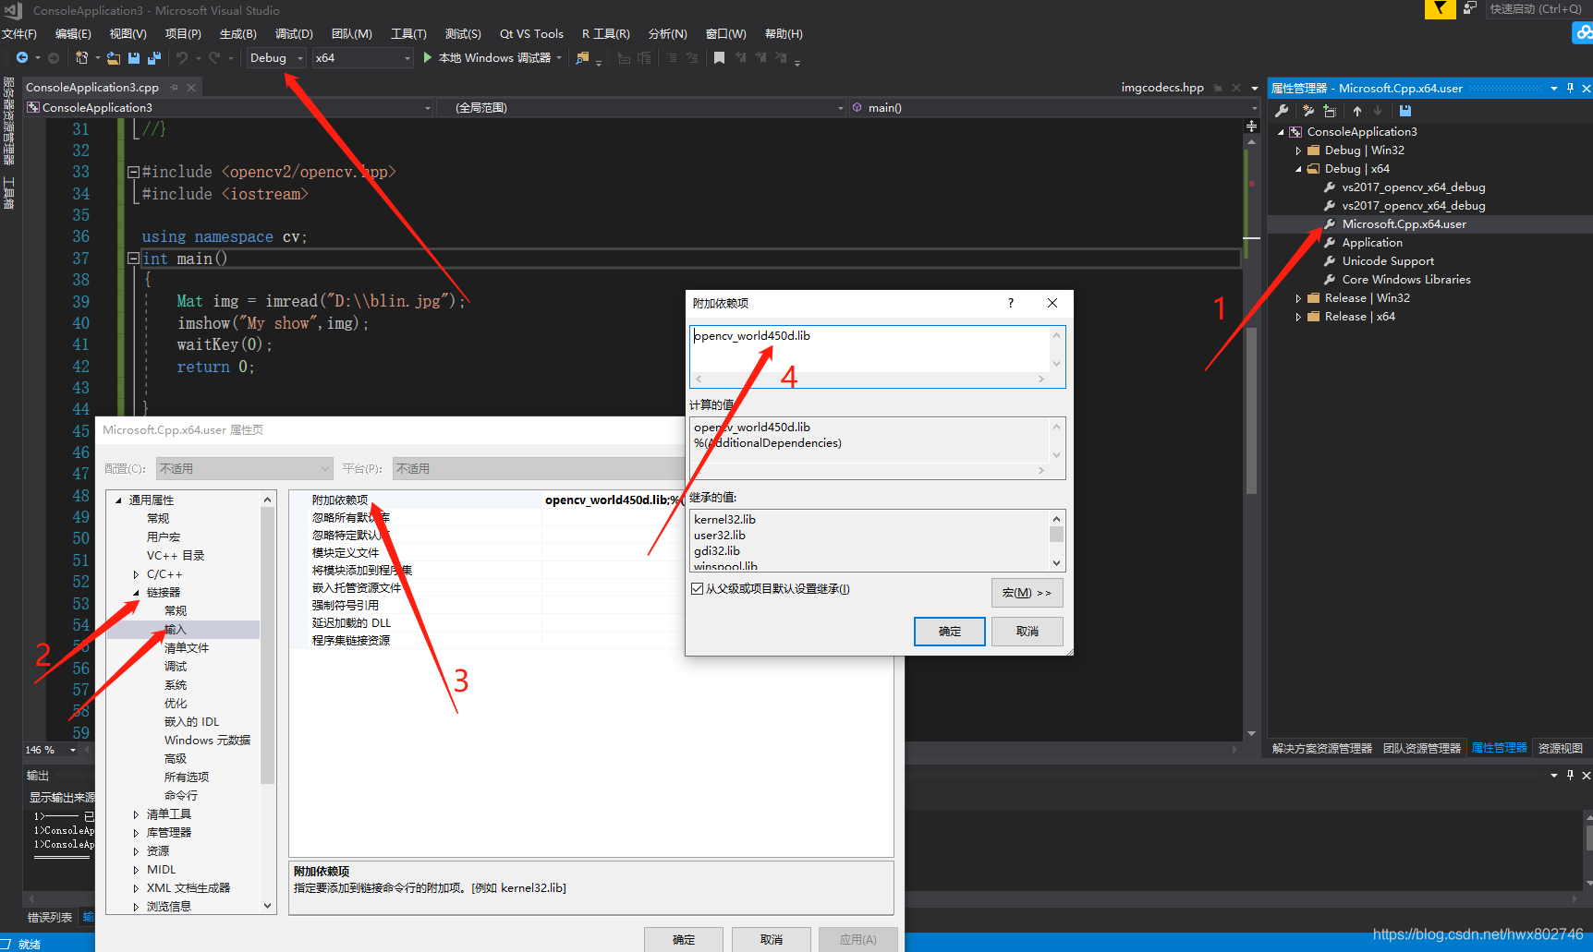
Task: Click the 应用(A) button
Action: click(x=857, y=938)
